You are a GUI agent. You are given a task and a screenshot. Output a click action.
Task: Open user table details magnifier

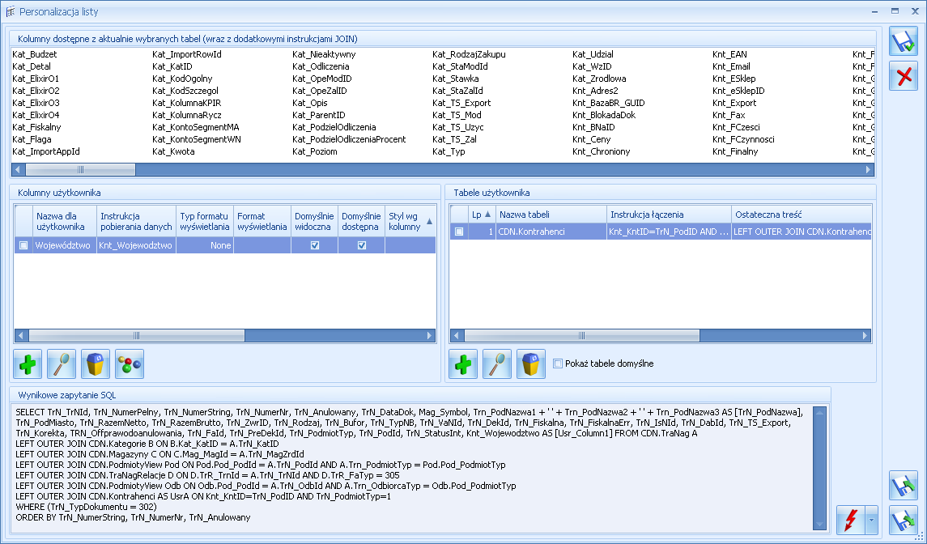497,363
